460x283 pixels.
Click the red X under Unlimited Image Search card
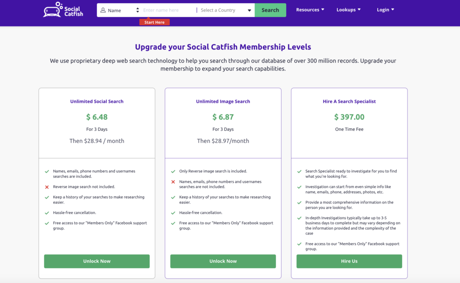click(174, 181)
